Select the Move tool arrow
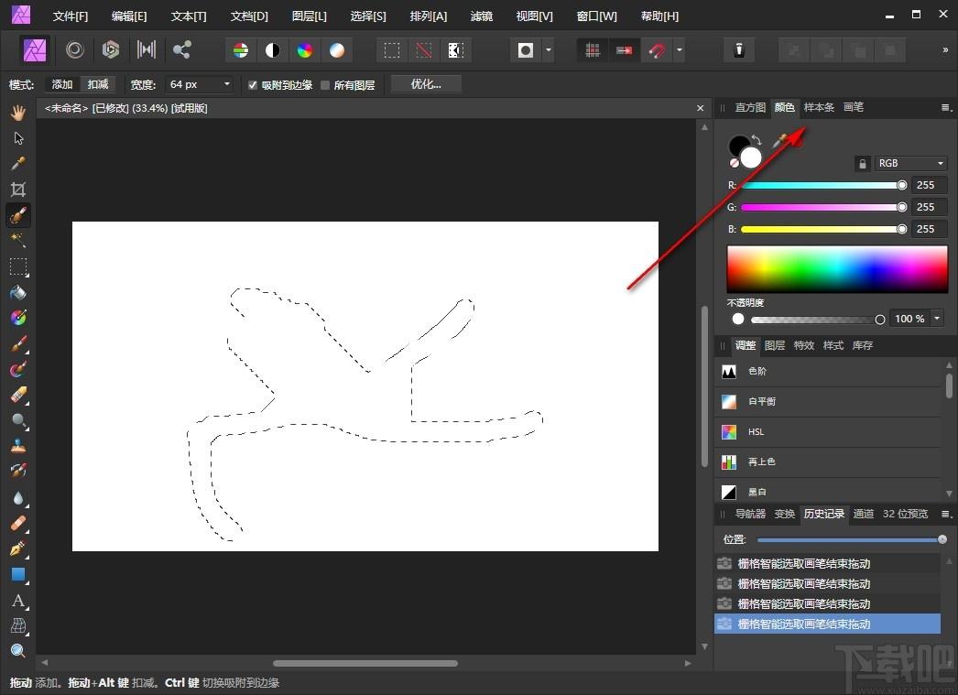Screen dimensions: 958x695 [x=18, y=138]
